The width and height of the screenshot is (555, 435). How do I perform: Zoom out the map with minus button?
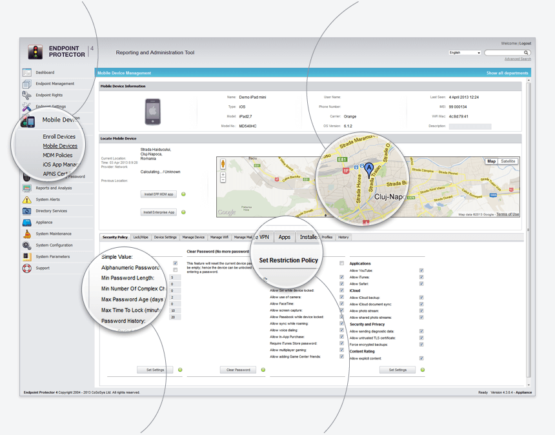pyautogui.click(x=223, y=180)
